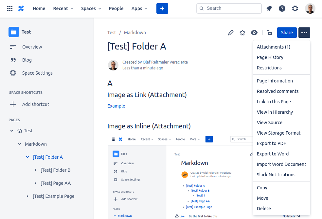
Task: Toggle watching with the eye icon
Action: click(254, 33)
